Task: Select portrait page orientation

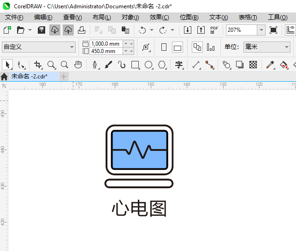Action: [164, 47]
